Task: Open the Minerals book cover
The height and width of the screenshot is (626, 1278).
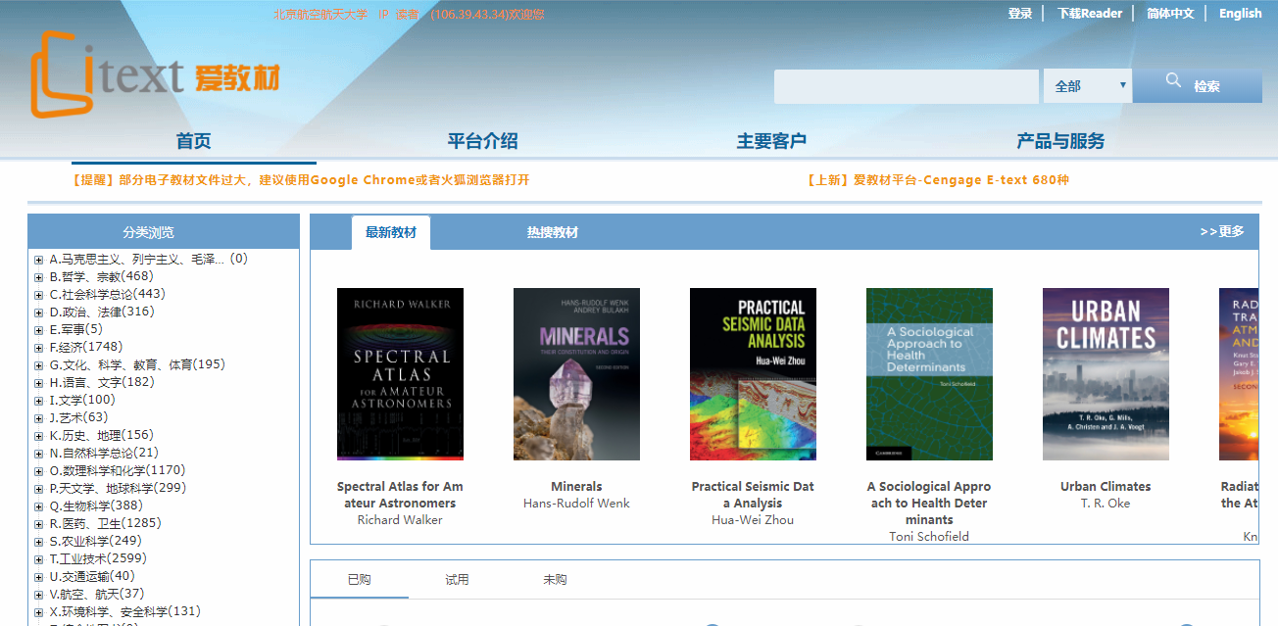Action: 576,374
